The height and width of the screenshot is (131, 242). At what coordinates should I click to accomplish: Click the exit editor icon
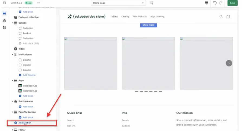[x=4, y=3]
